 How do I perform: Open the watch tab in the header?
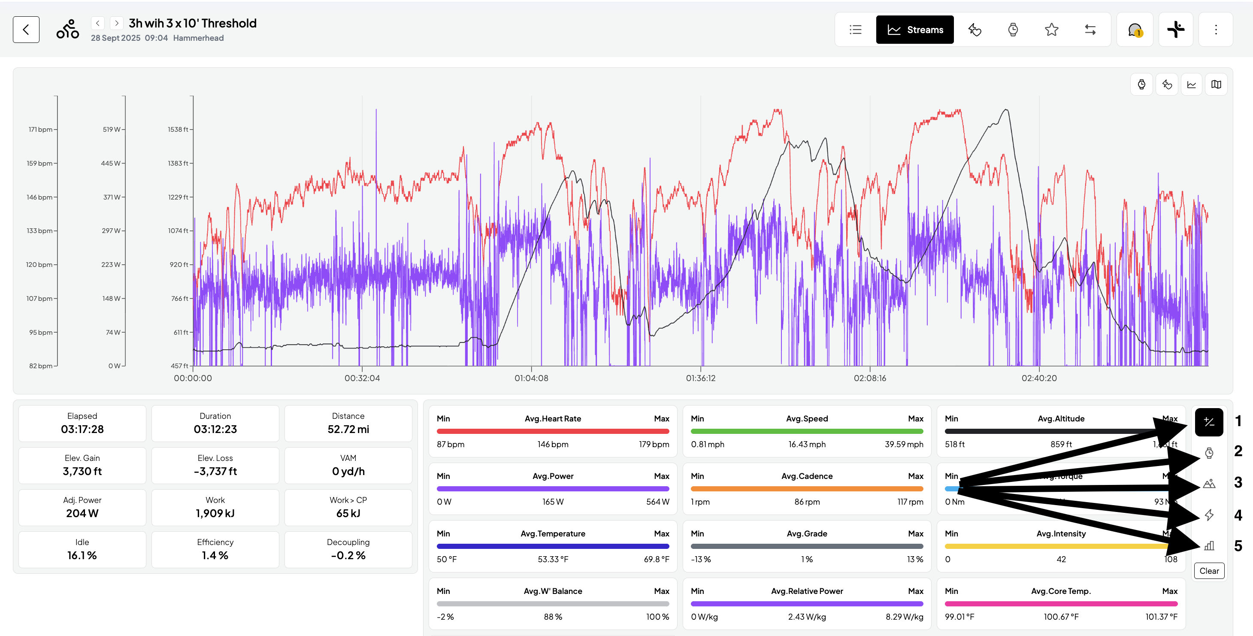tap(1013, 30)
